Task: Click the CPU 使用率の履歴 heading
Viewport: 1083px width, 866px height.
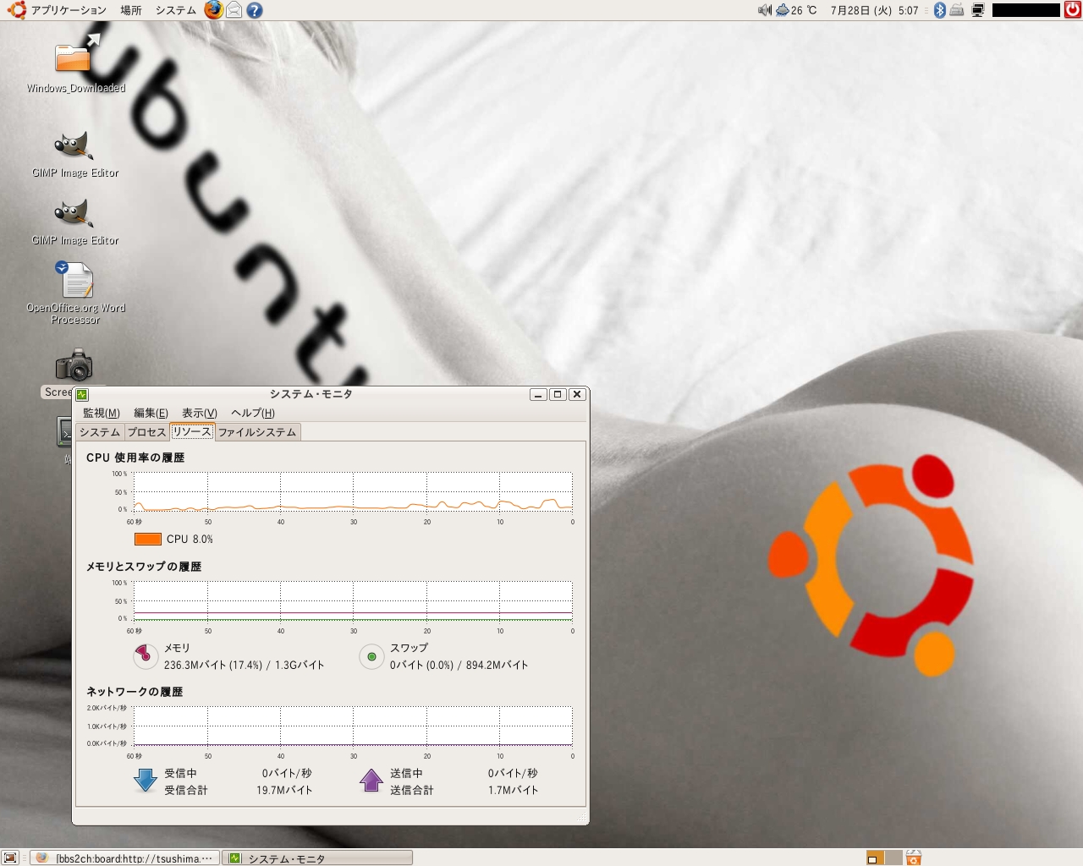Action: pos(135,458)
